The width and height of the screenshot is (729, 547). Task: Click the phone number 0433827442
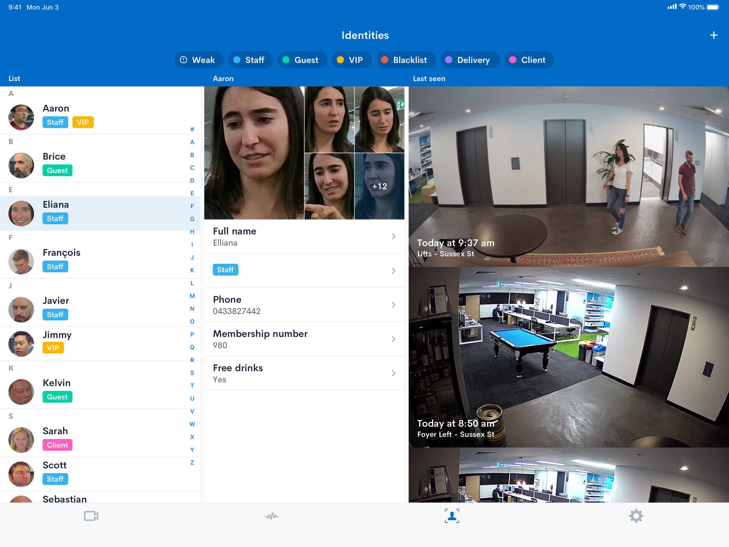(x=237, y=311)
